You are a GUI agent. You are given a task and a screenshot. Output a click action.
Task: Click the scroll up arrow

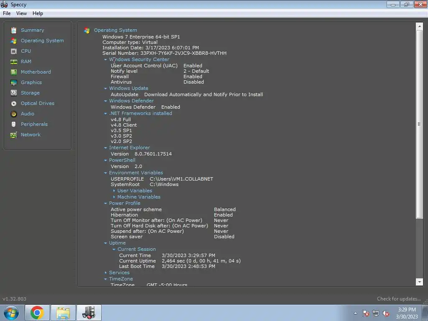[419, 26]
